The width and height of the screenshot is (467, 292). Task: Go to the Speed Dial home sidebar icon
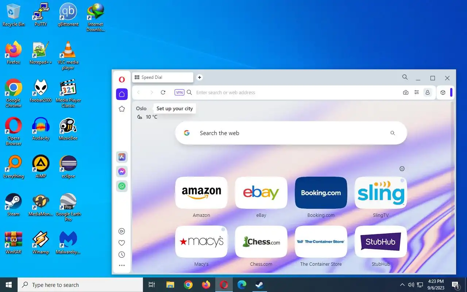tap(122, 94)
